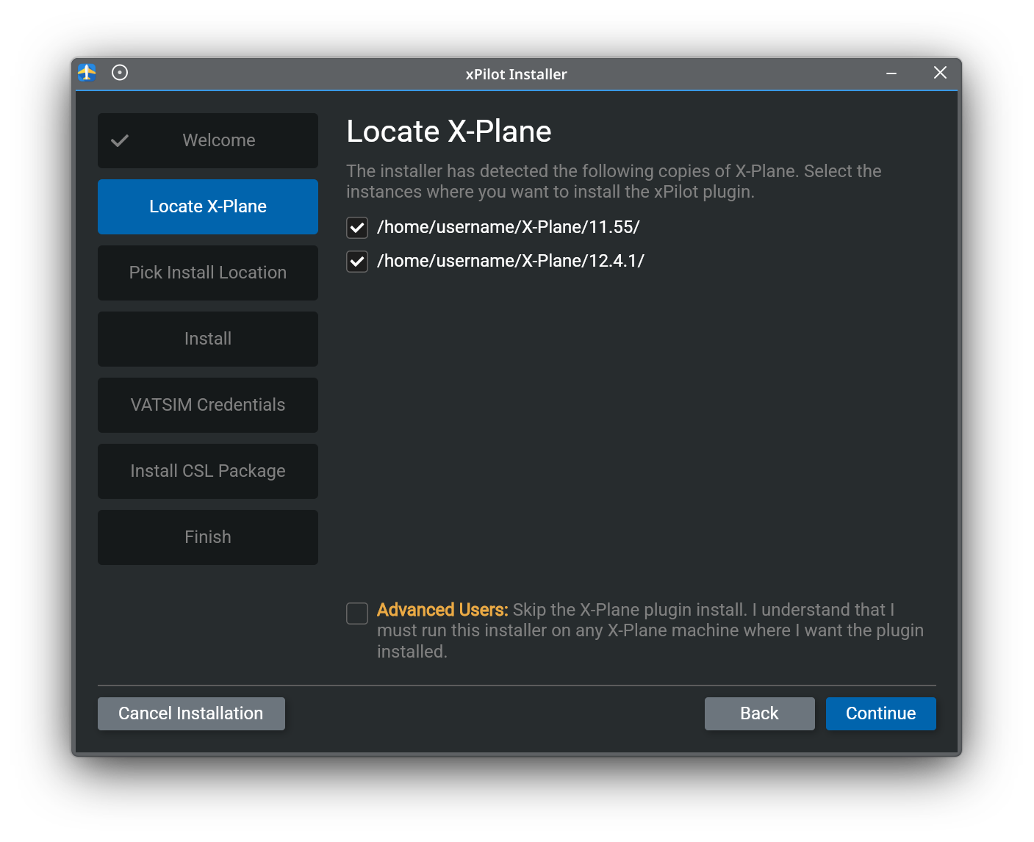Open the VATSIM Credentials step
The width and height of the screenshot is (1034, 842).
point(208,405)
